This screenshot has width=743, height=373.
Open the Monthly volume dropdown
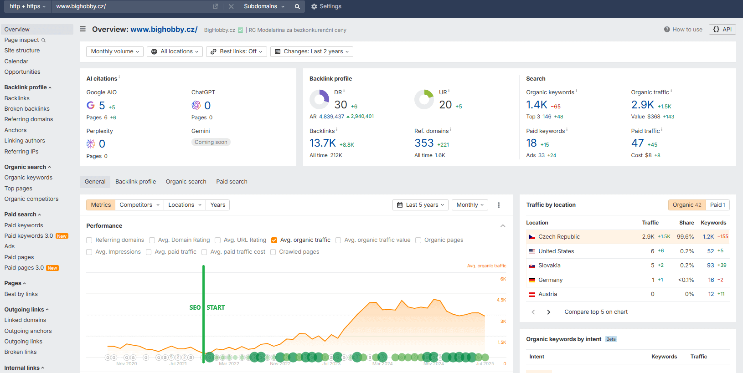pos(115,51)
